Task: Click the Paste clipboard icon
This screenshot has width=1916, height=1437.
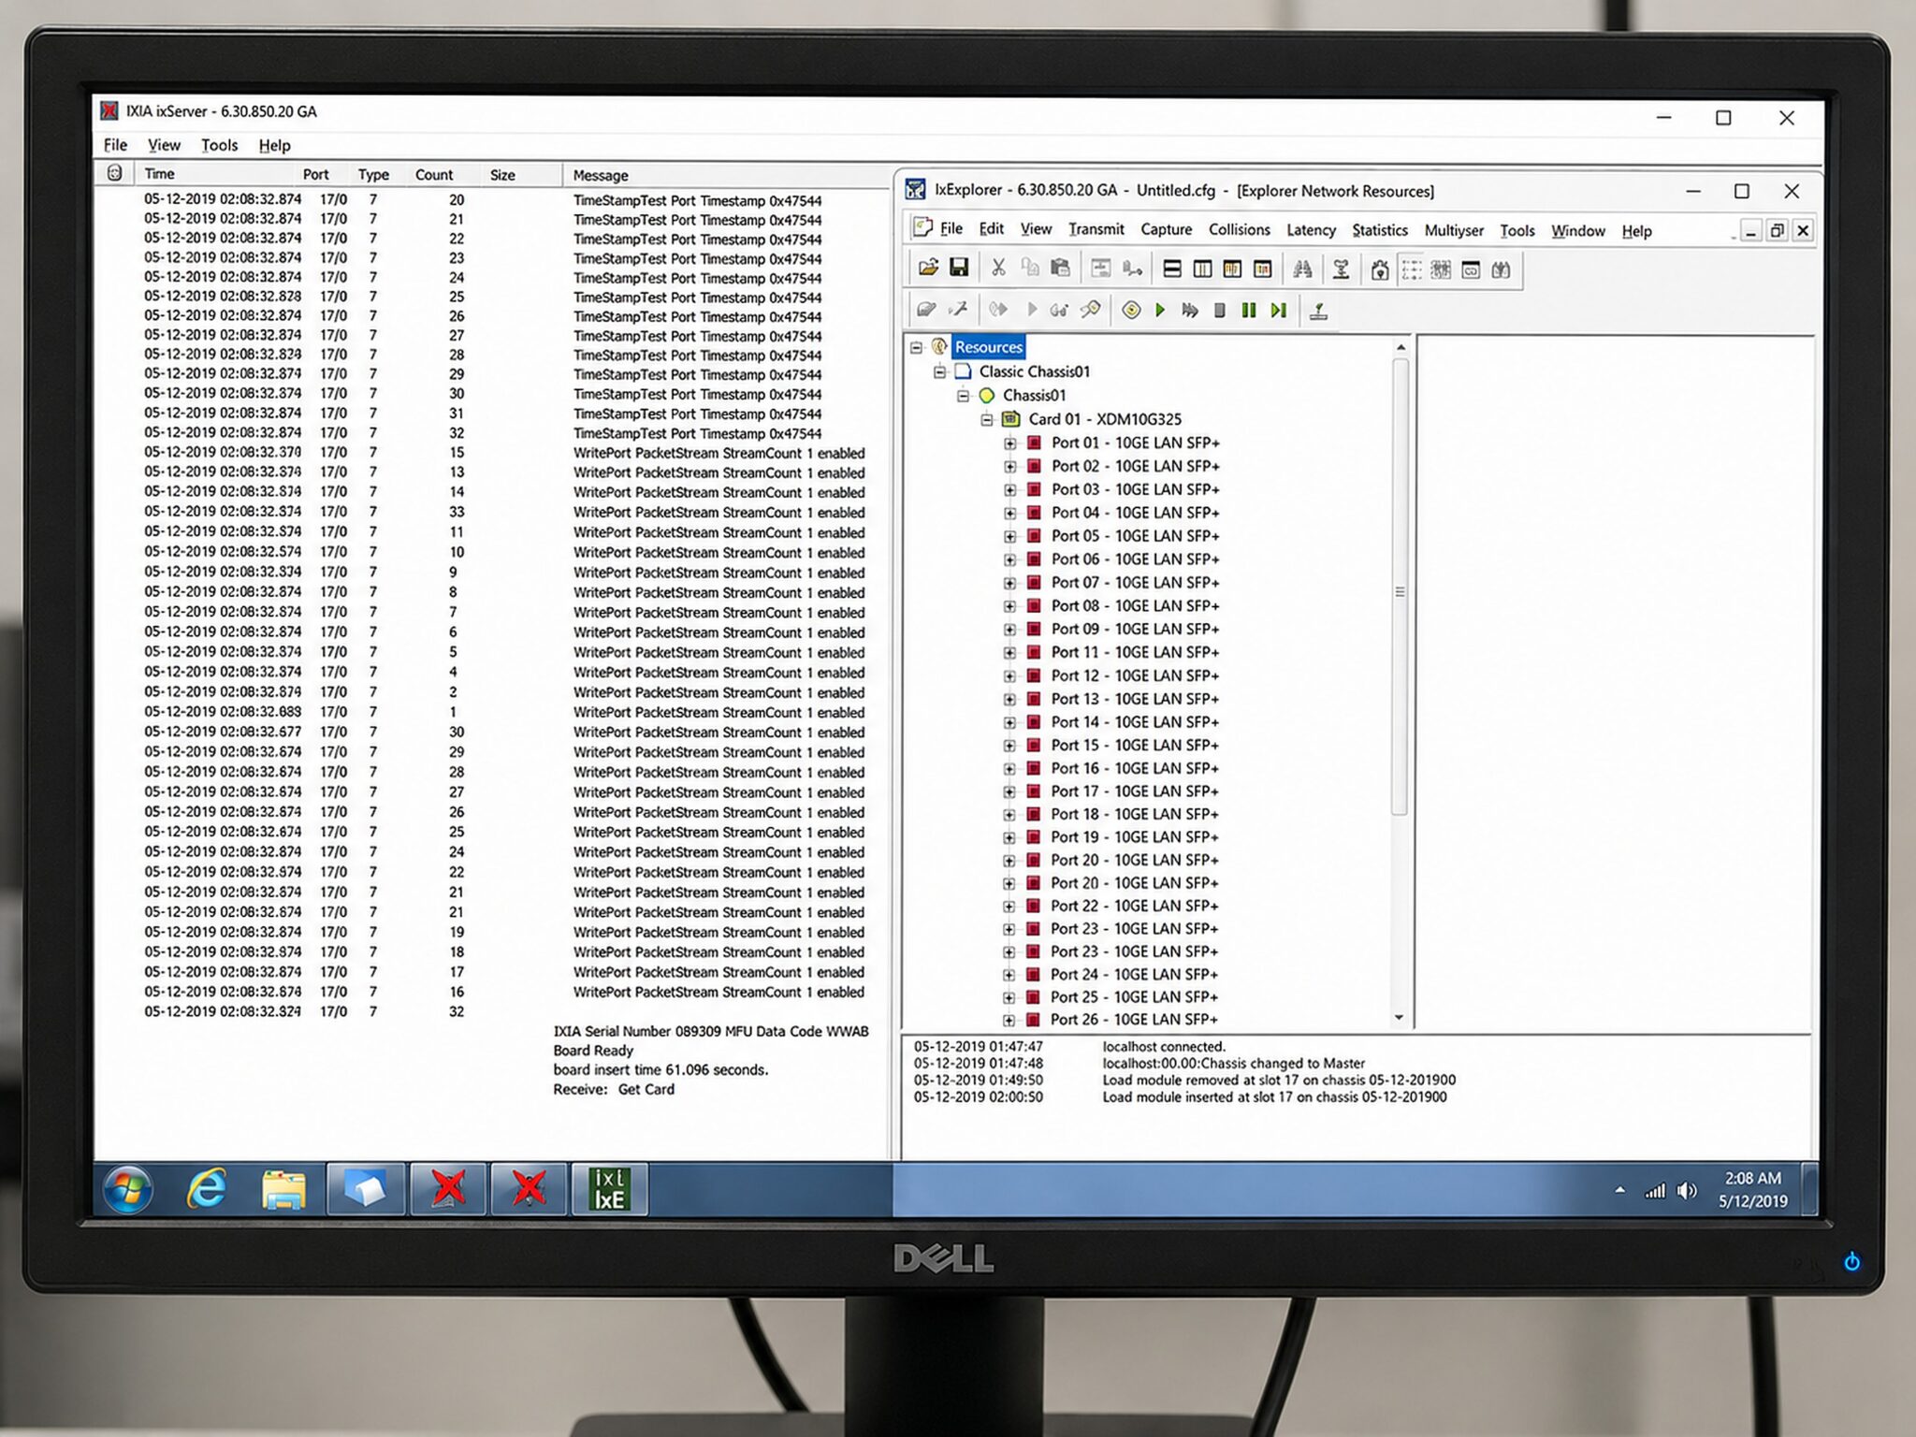Action: coord(1060,269)
